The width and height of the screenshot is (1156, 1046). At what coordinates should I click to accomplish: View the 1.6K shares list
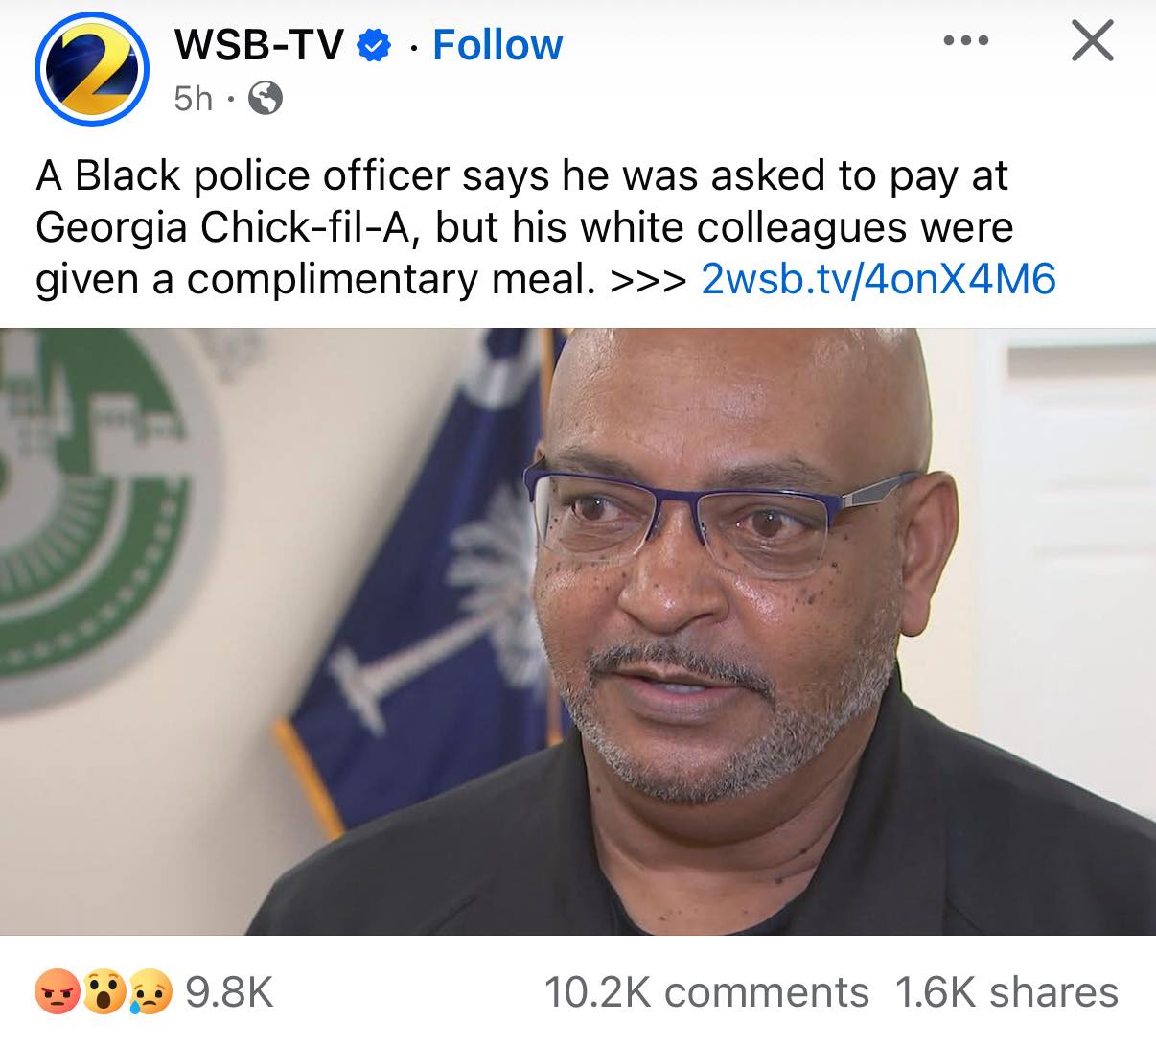point(1006,992)
